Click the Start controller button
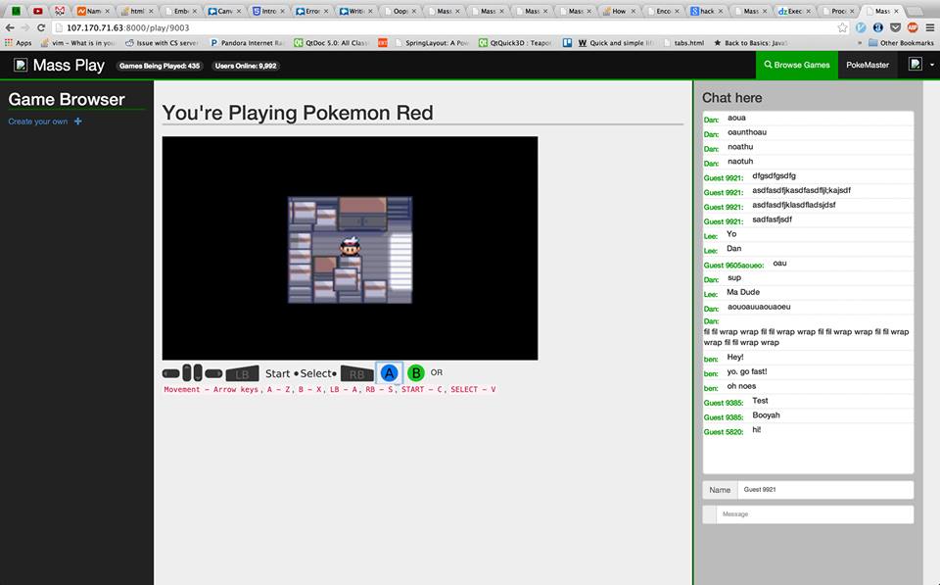 click(x=277, y=373)
